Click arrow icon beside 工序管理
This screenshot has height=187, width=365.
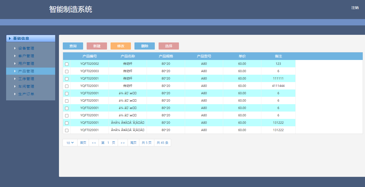15,79
